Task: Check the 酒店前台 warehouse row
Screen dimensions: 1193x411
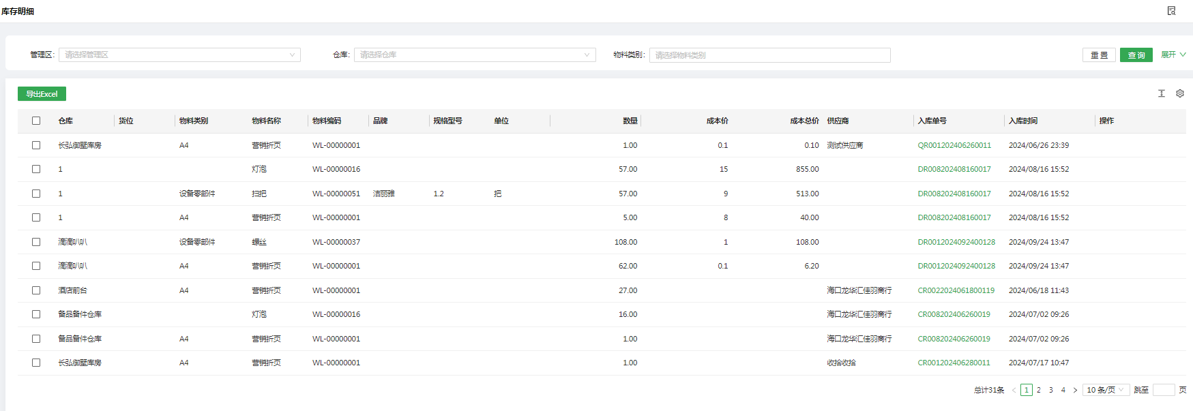Action: [x=36, y=290]
